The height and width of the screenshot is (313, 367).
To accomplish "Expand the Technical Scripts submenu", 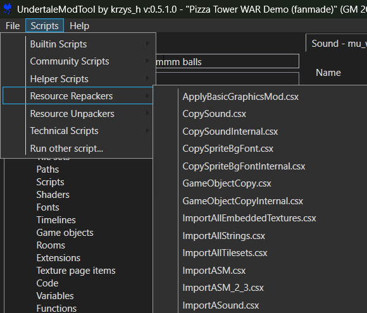I will click(78, 131).
